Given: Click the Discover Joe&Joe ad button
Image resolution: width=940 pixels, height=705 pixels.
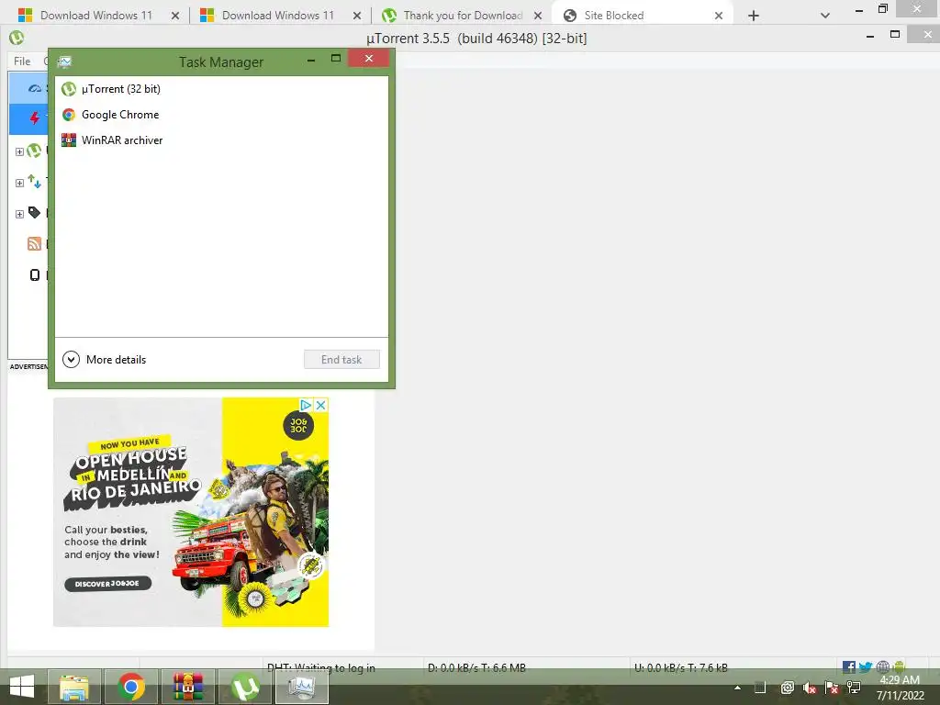Looking at the screenshot, I should [x=107, y=583].
